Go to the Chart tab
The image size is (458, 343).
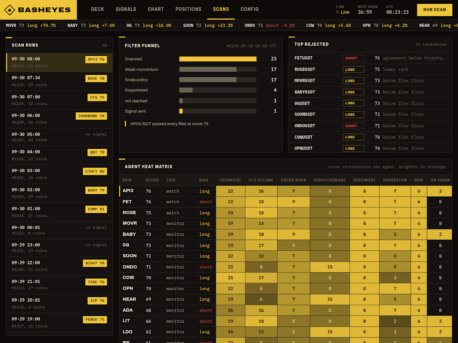pyautogui.click(x=156, y=9)
